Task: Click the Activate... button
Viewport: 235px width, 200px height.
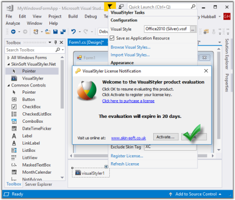Action: tap(165, 137)
